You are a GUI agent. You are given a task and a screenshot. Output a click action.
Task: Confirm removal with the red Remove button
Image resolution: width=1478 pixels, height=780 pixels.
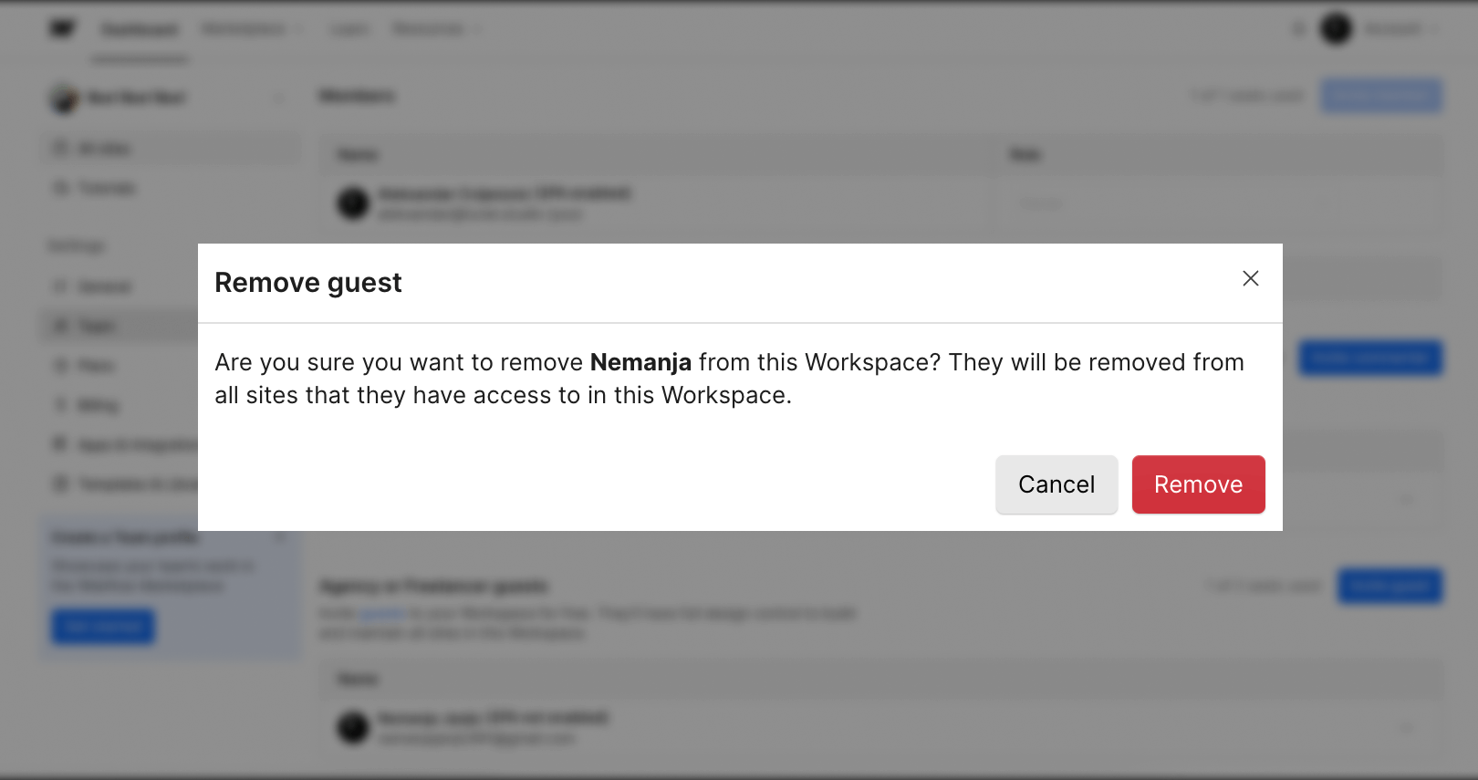[1198, 484]
